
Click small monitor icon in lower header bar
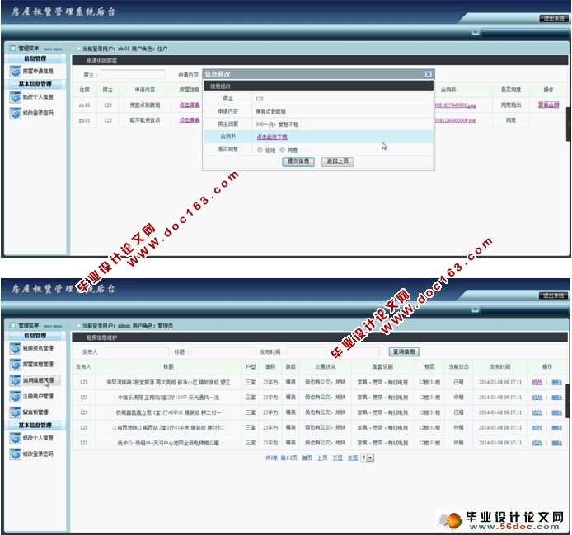[476, 309]
